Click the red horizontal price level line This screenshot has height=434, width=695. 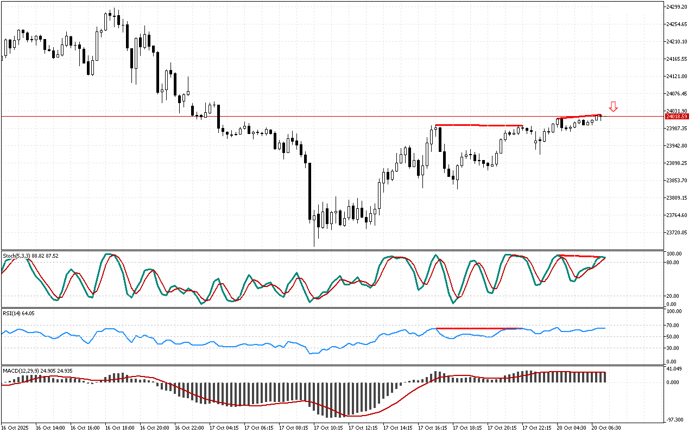click(326, 116)
